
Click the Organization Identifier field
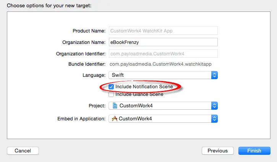[x=163, y=54]
